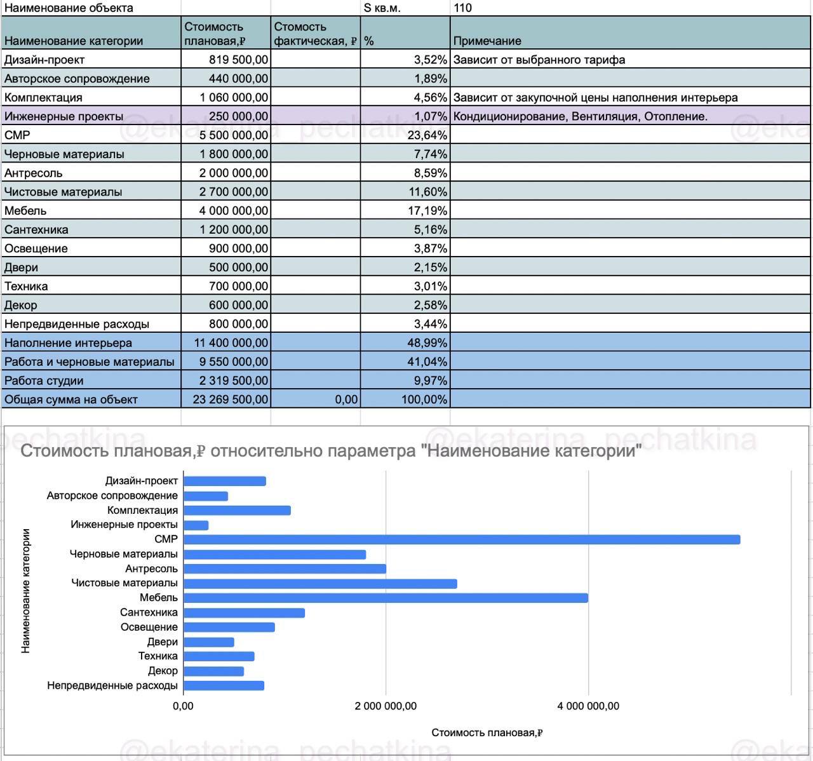
Task: Select the 'Техника' table row label
Action: pyautogui.click(x=91, y=286)
